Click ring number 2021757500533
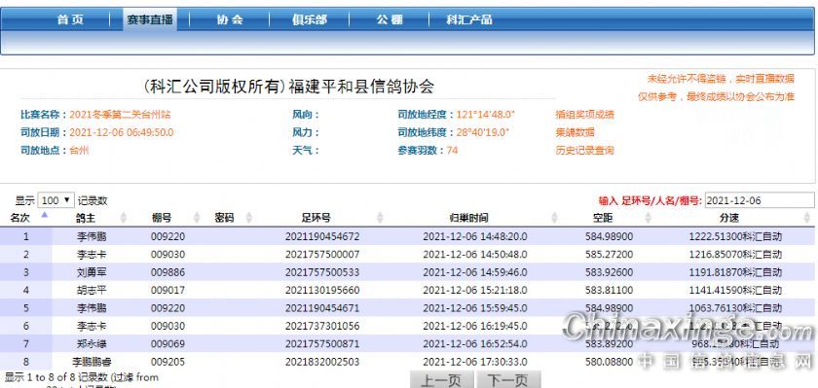Screen dimensions: 818x388 322,272
